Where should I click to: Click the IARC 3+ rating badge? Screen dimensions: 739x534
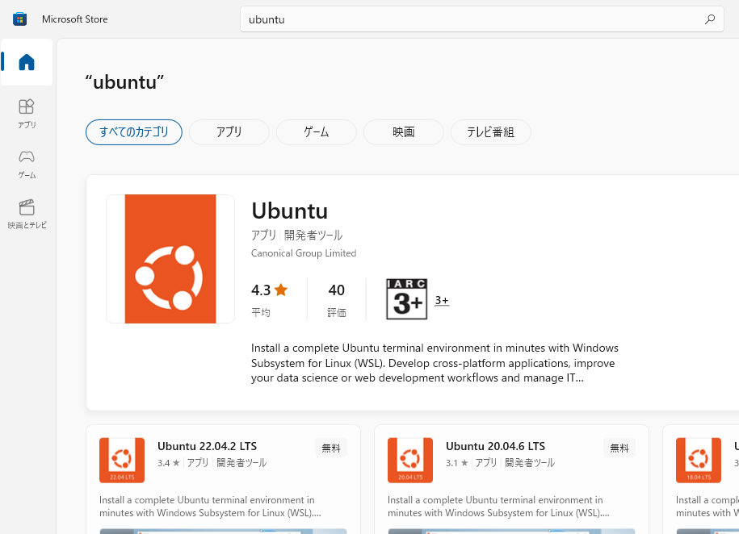(407, 299)
